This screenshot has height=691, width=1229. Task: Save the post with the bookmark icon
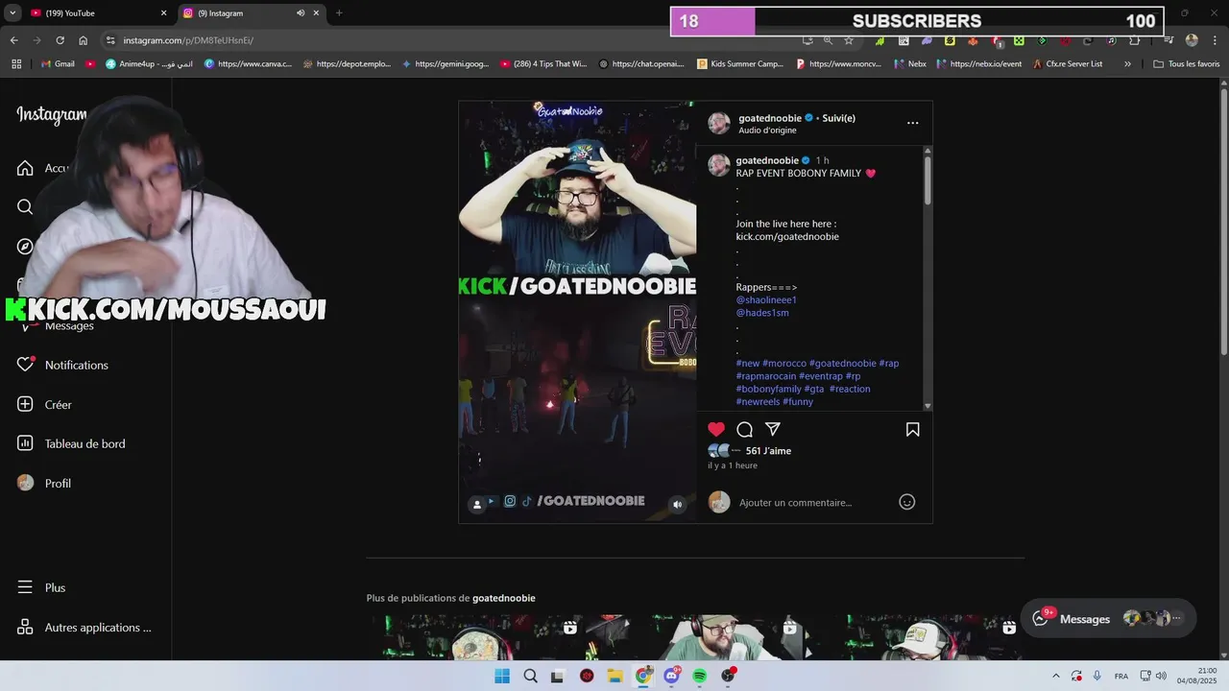913,429
